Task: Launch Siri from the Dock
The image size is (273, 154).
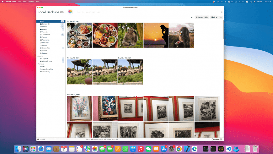Action: 26,149
